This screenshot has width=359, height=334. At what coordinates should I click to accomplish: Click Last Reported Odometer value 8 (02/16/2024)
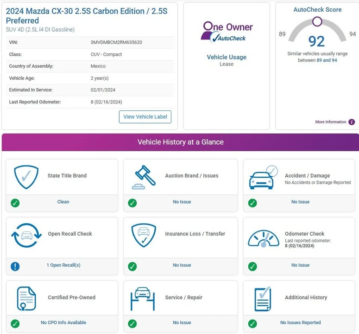[x=106, y=102]
